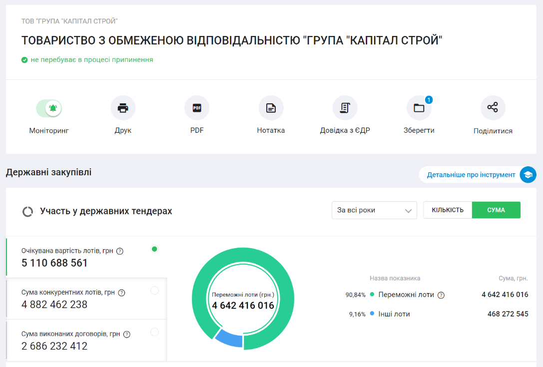
Task: Select the Сума конкурентних лотів radio button
Action: point(154,291)
